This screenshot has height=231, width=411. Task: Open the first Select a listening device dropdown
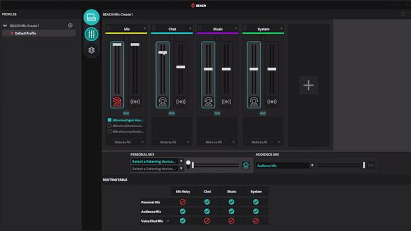(x=157, y=161)
